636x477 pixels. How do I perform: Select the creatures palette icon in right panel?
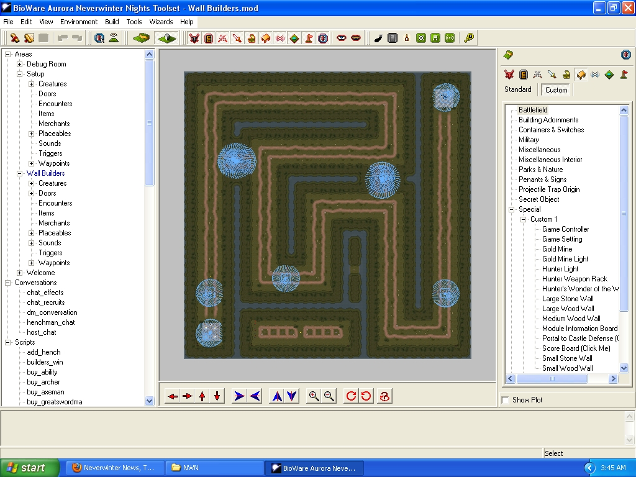pos(509,75)
